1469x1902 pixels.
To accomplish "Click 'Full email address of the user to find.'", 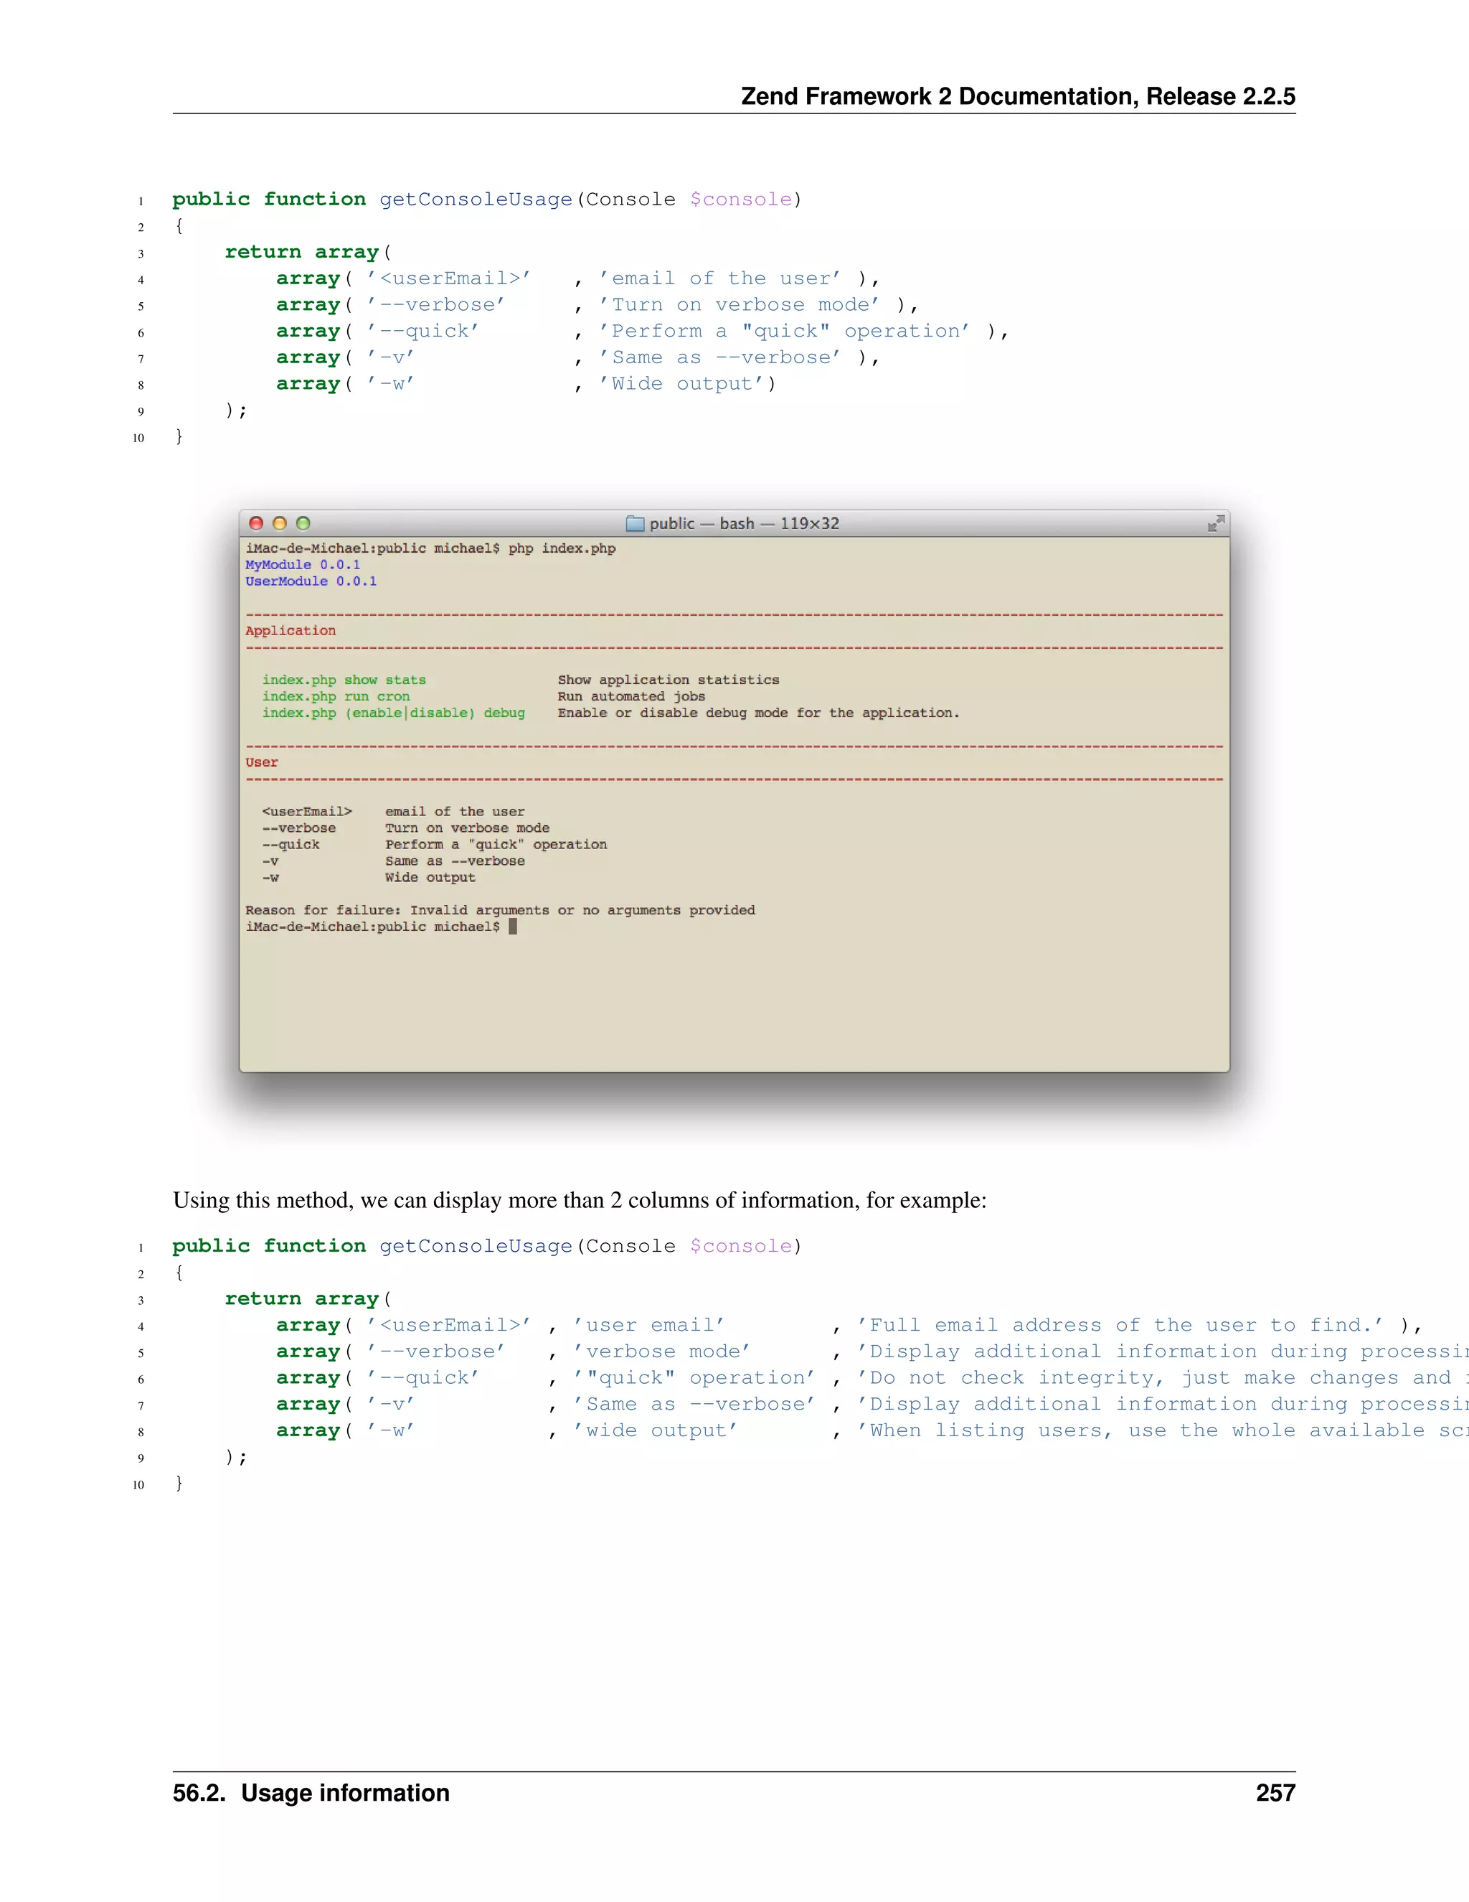I will click(1120, 1326).
